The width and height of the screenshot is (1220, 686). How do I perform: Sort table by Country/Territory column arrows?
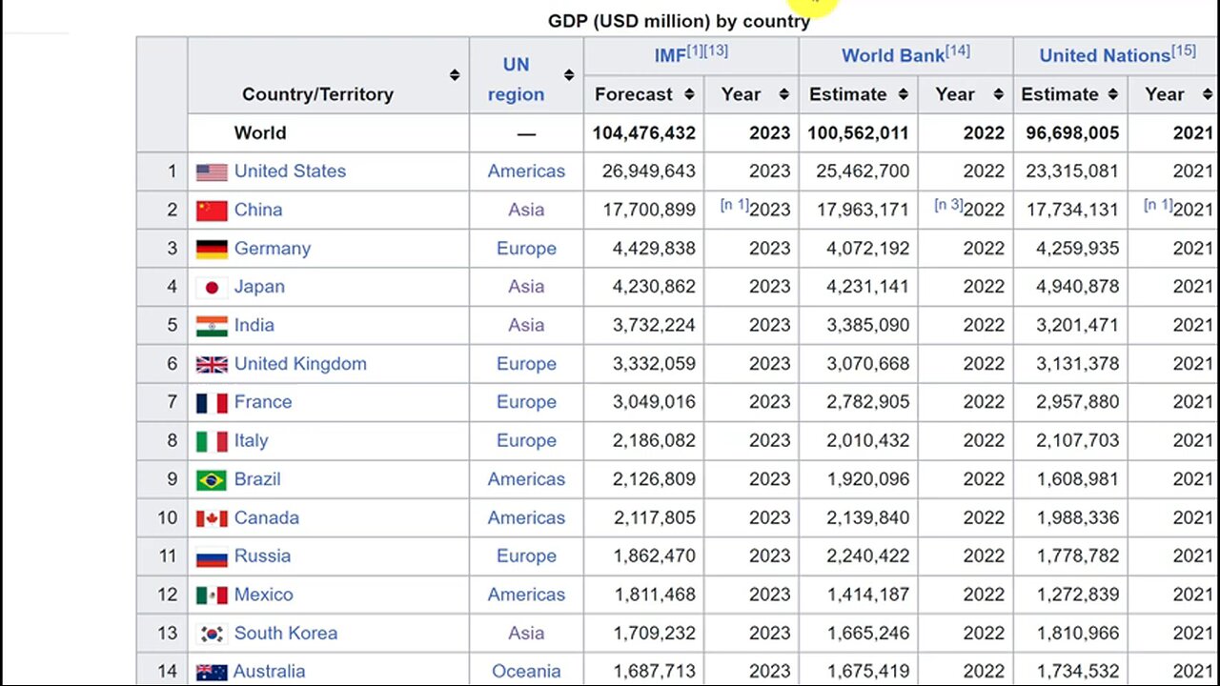pos(454,75)
